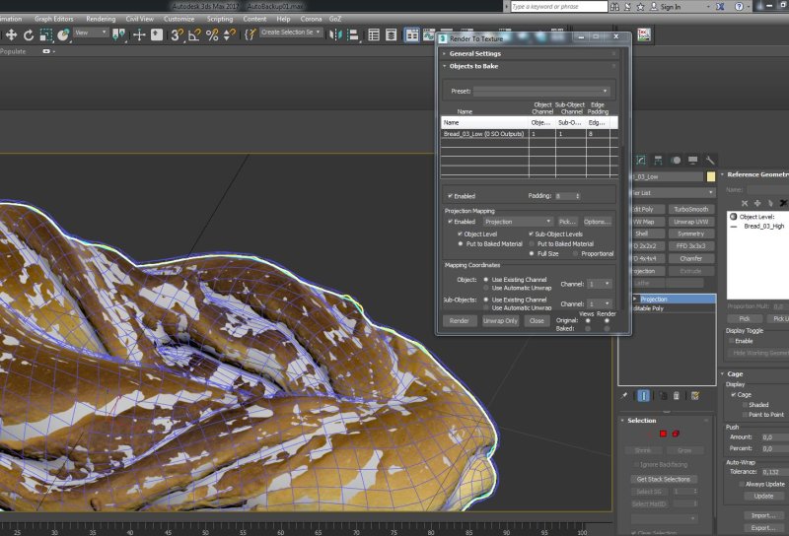The width and height of the screenshot is (789, 536).
Task: Open the Create Selection Set dropdown
Action: coord(292,33)
